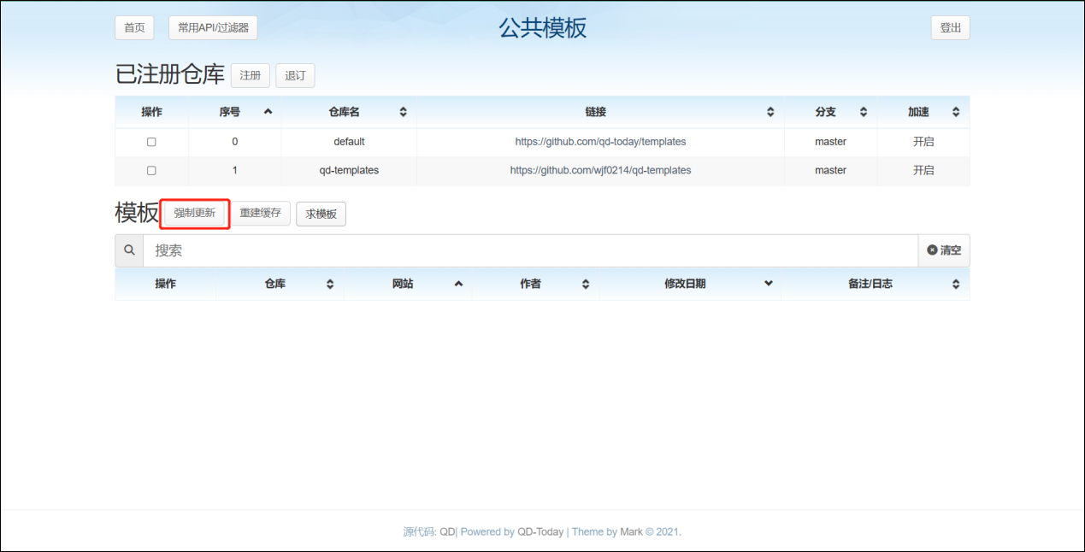Sort repositories by 序号 arrow icon
Viewport: 1085px width, 552px height.
(268, 112)
